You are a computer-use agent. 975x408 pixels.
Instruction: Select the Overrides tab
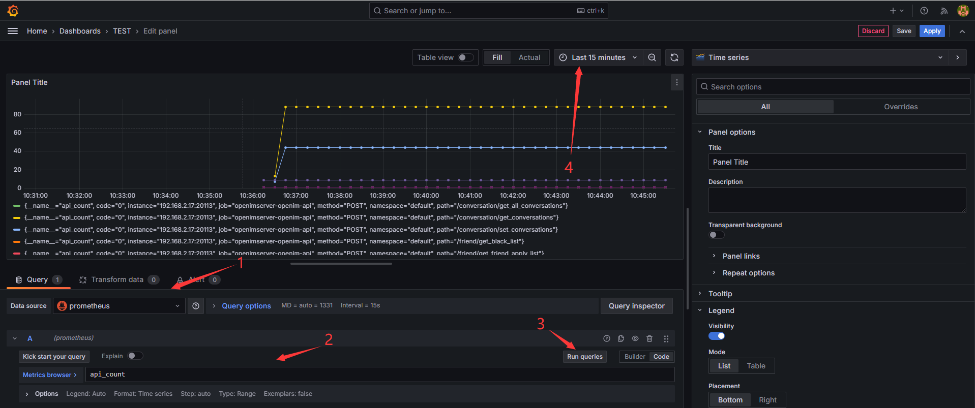coord(900,107)
